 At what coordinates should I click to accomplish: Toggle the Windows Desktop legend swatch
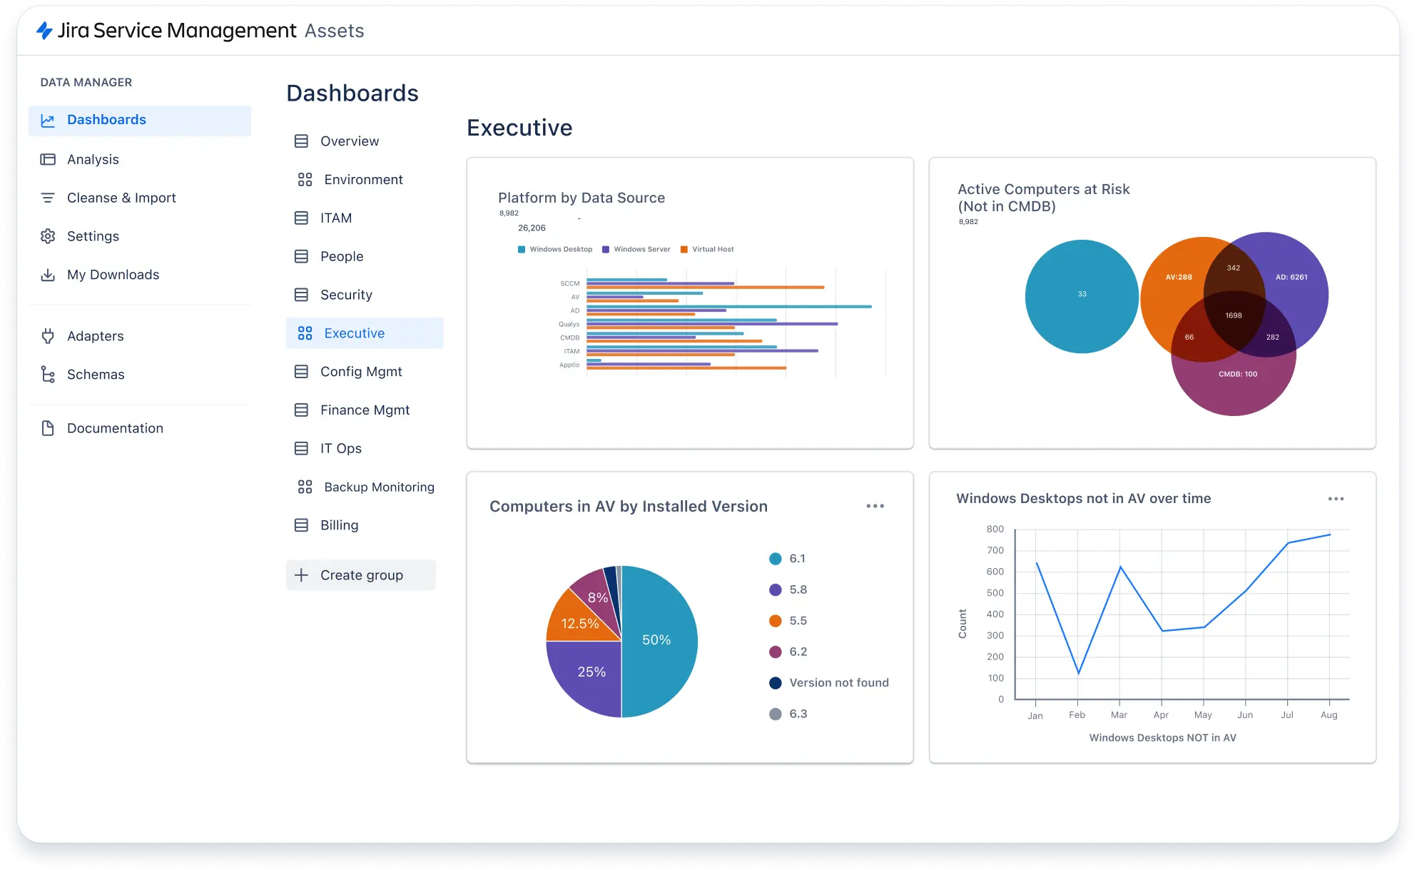(x=522, y=250)
